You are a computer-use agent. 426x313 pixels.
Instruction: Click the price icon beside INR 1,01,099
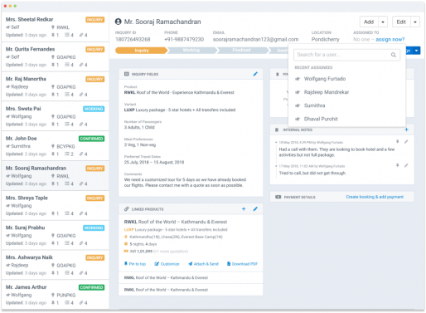126,252
